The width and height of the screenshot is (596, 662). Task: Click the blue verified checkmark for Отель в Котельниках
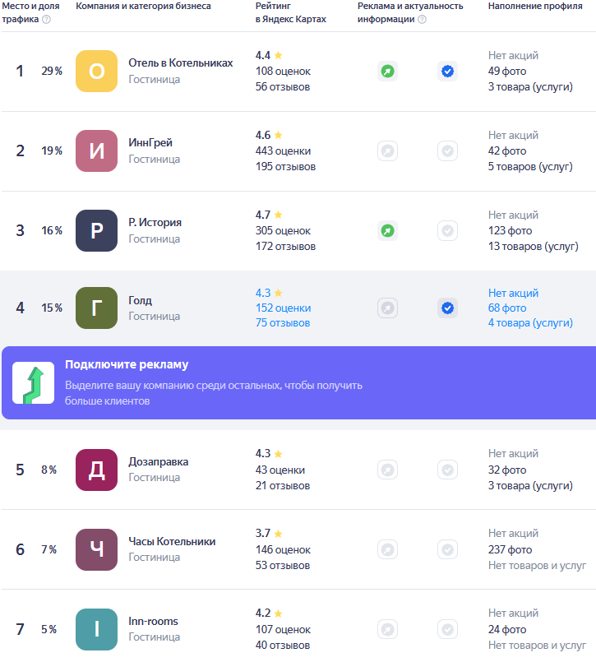point(447,72)
